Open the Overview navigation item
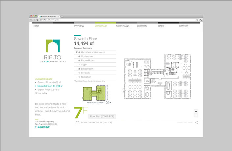 pyautogui.click(x=79, y=26)
